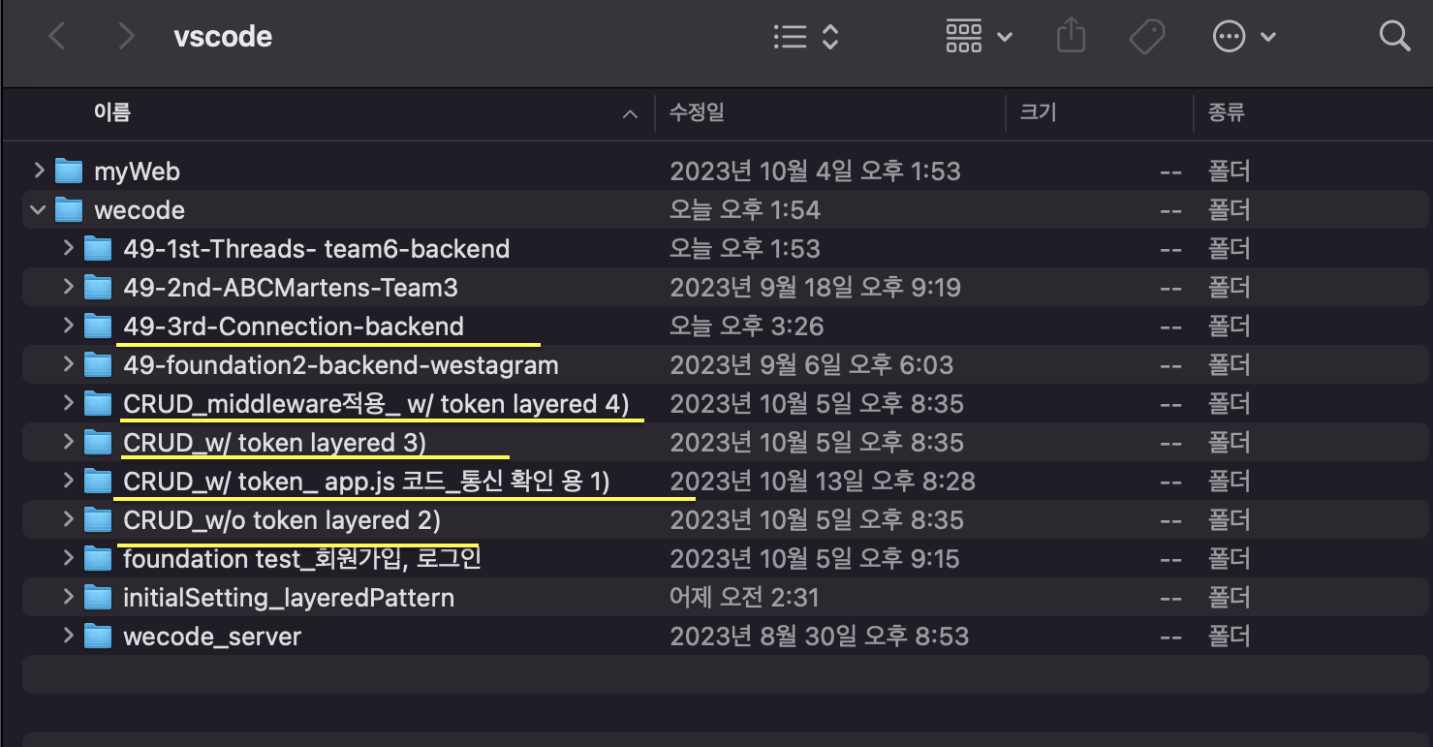Go forward with the right arrow
Screen dimensions: 1433x747
pyautogui.click(x=126, y=37)
